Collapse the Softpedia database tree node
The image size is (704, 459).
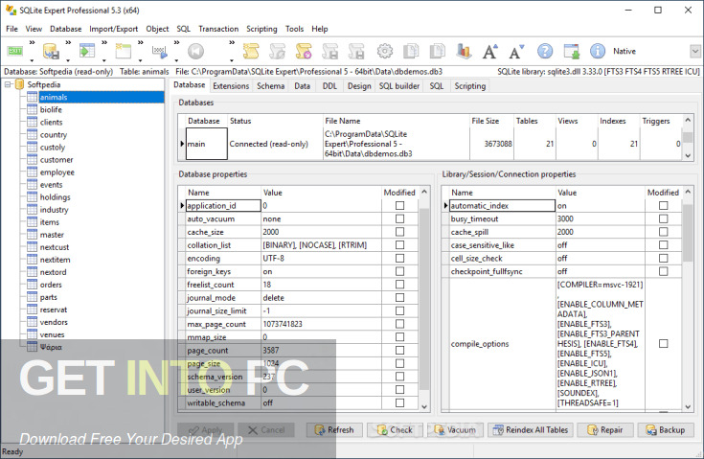tap(8, 84)
